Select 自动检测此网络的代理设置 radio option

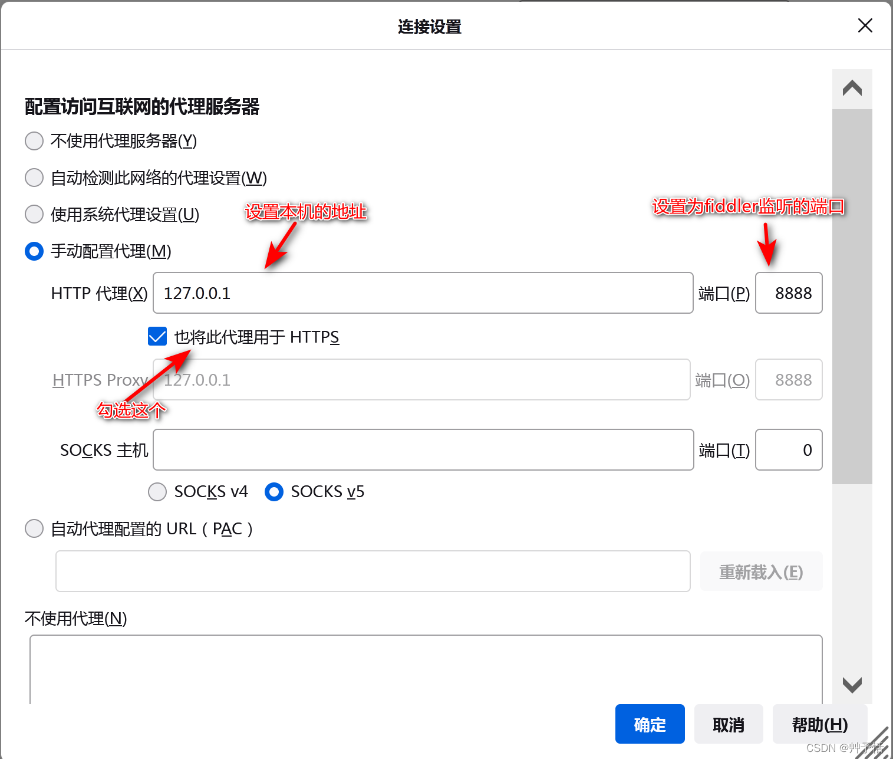34,178
